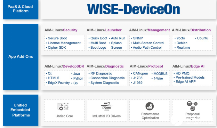Click the Performance Optimization label

tap(150, 116)
